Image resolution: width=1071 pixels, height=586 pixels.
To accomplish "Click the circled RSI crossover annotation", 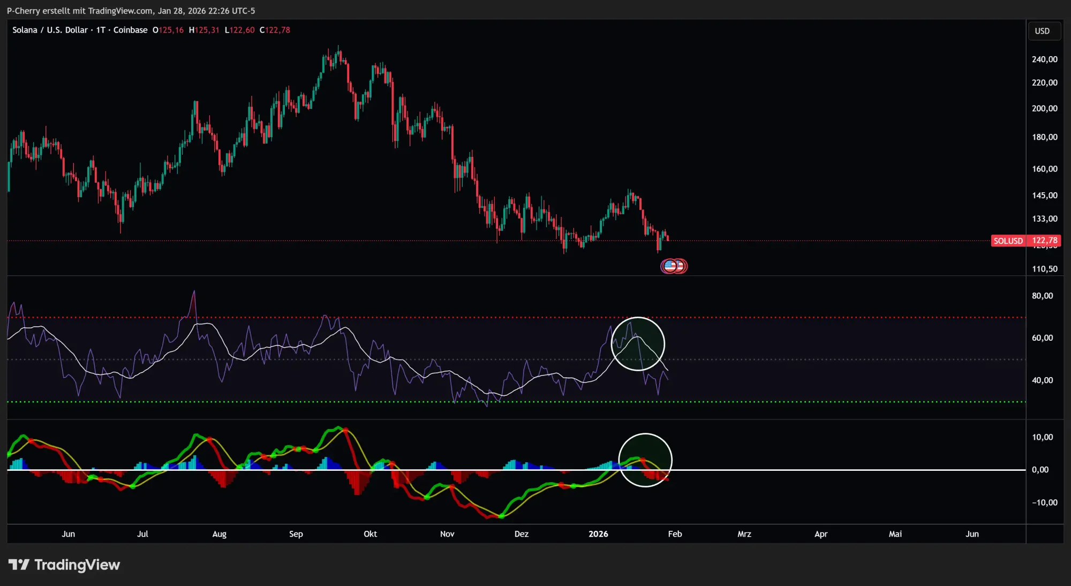I will click(637, 344).
